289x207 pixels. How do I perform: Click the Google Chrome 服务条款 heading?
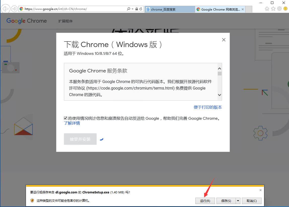[98, 71]
